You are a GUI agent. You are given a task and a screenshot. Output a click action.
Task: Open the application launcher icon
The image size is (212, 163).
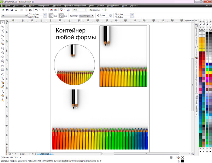61,10
